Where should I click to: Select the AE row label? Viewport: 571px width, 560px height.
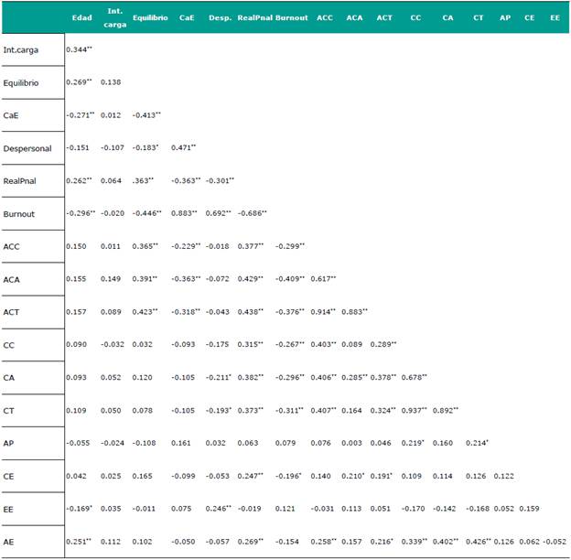[x=10, y=539]
